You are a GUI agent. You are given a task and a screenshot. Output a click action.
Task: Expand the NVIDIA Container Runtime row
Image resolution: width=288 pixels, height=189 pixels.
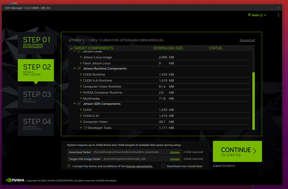coord(81,92)
